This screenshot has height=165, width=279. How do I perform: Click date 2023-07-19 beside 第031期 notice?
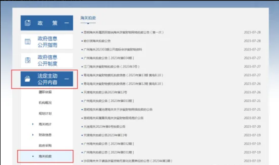tap(252, 152)
